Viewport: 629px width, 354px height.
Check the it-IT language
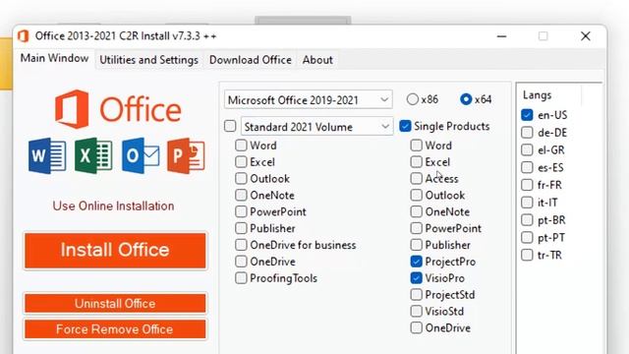click(540, 203)
